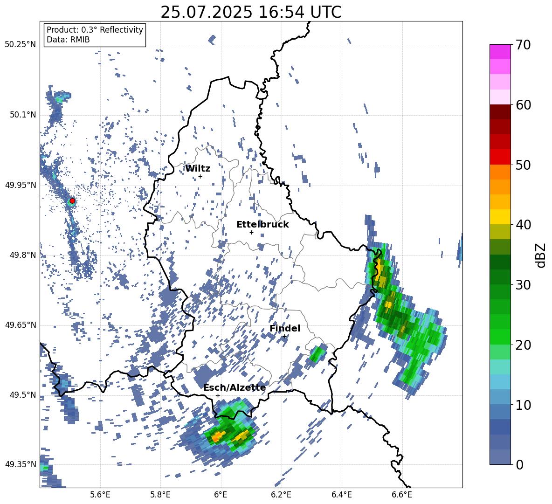Click the colorbar value 0

pyautogui.click(x=519, y=464)
